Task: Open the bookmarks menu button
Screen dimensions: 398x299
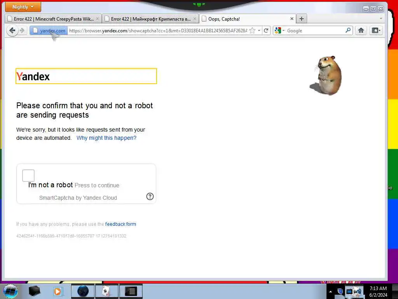Action: tap(376, 30)
